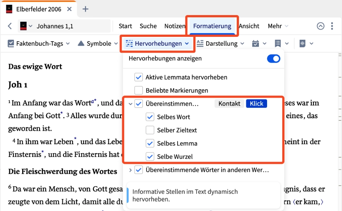Select the Kontakt mode button
The width and height of the screenshot is (342, 211).
[229, 103]
